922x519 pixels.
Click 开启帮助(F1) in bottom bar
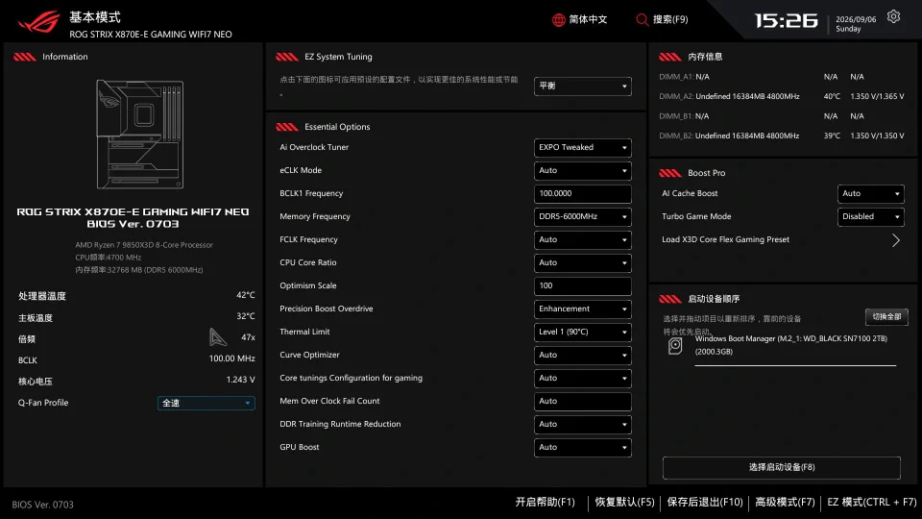tap(545, 502)
